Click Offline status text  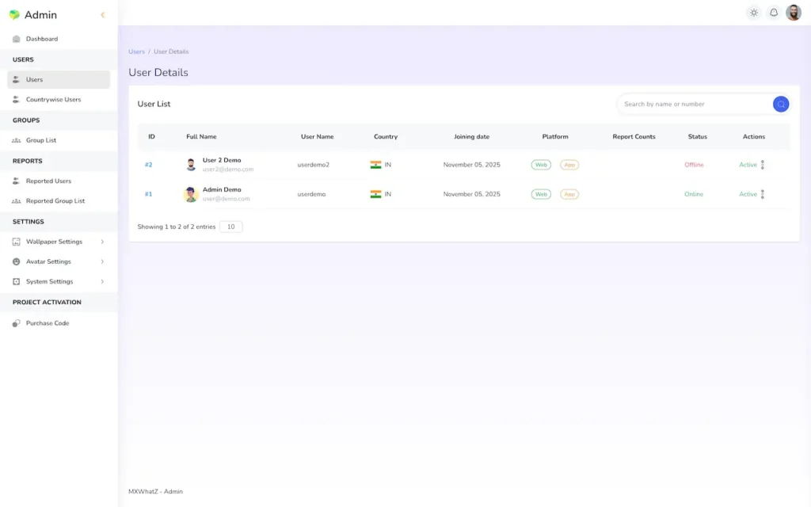694,165
